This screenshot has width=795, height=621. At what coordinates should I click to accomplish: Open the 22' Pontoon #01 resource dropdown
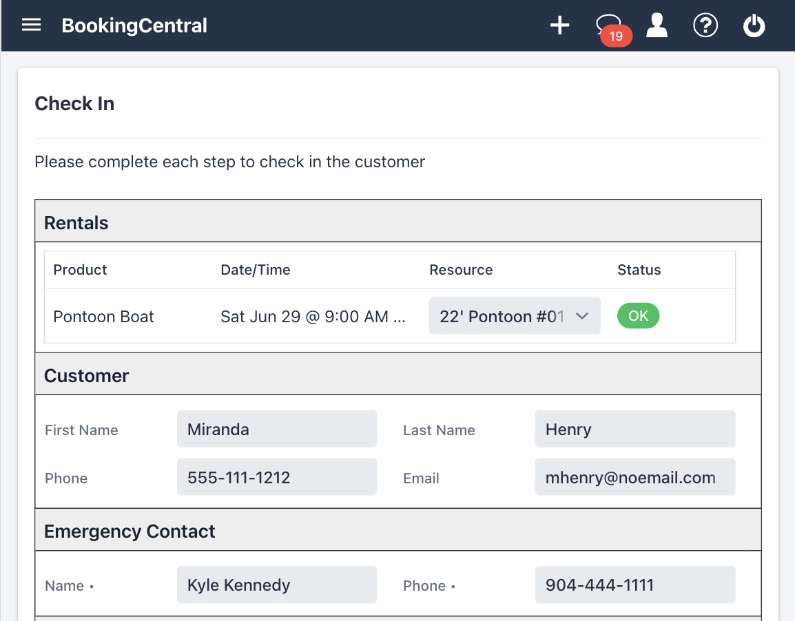(515, 316)
